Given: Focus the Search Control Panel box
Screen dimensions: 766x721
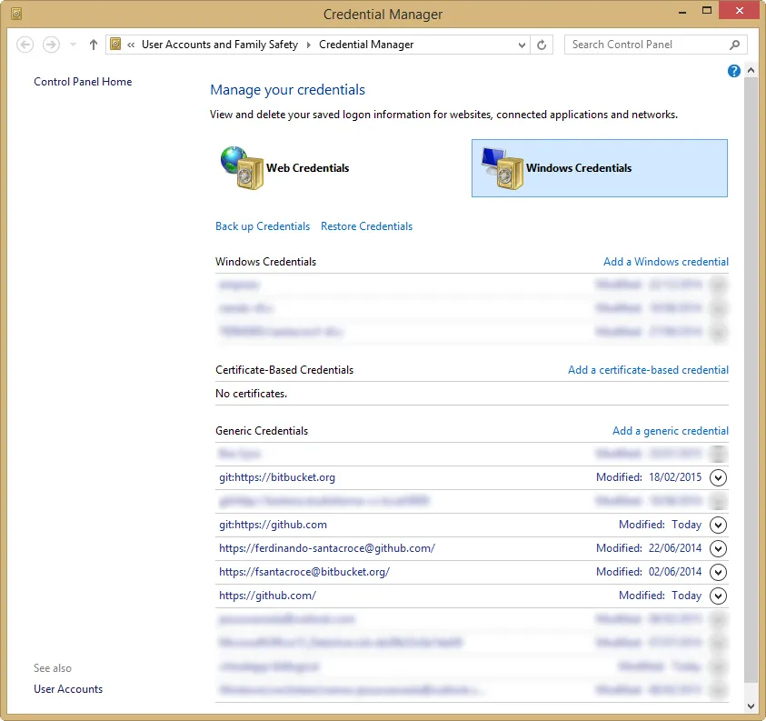Looking at the screenshot, I should pyautogui.click(x=655, y=45).
